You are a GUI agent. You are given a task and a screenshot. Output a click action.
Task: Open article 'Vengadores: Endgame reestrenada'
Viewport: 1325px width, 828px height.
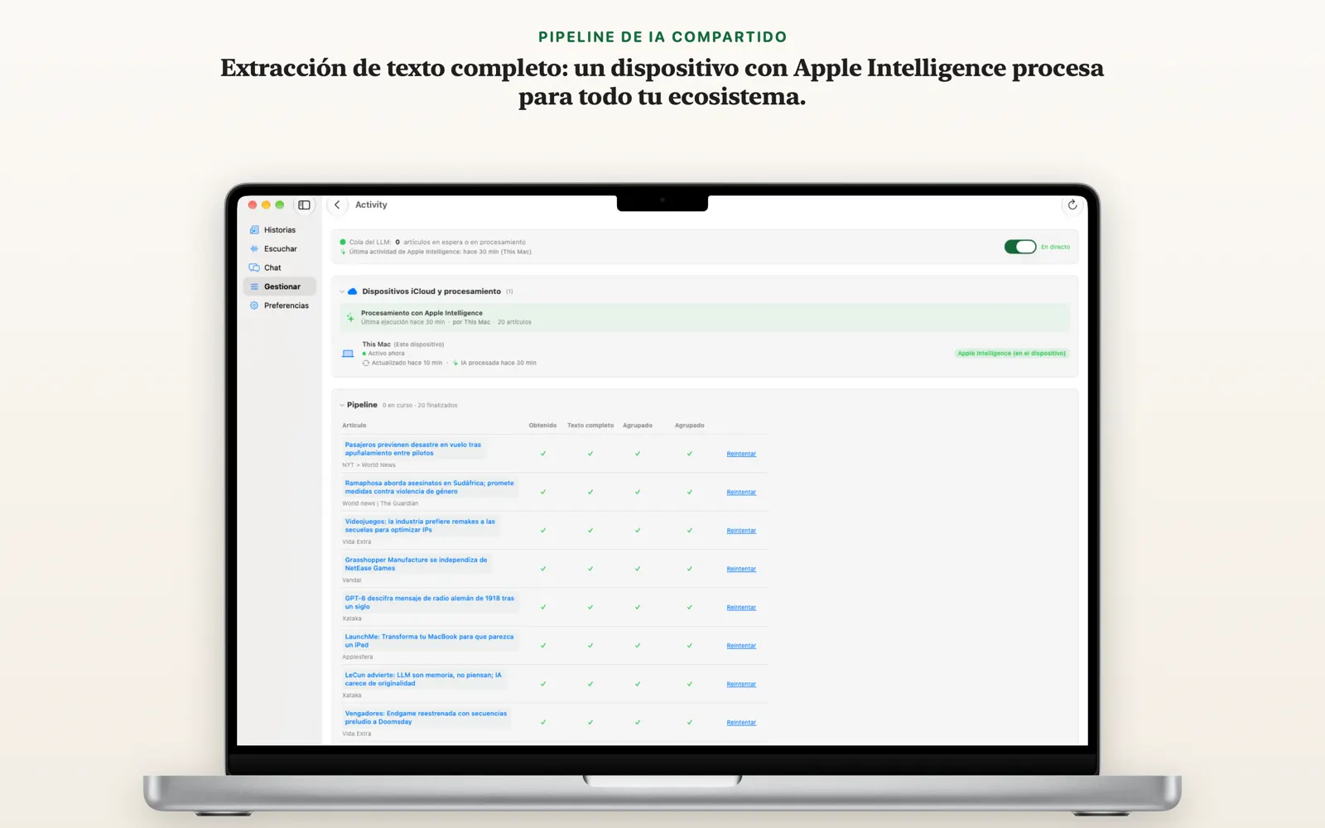tap(426, 717)
